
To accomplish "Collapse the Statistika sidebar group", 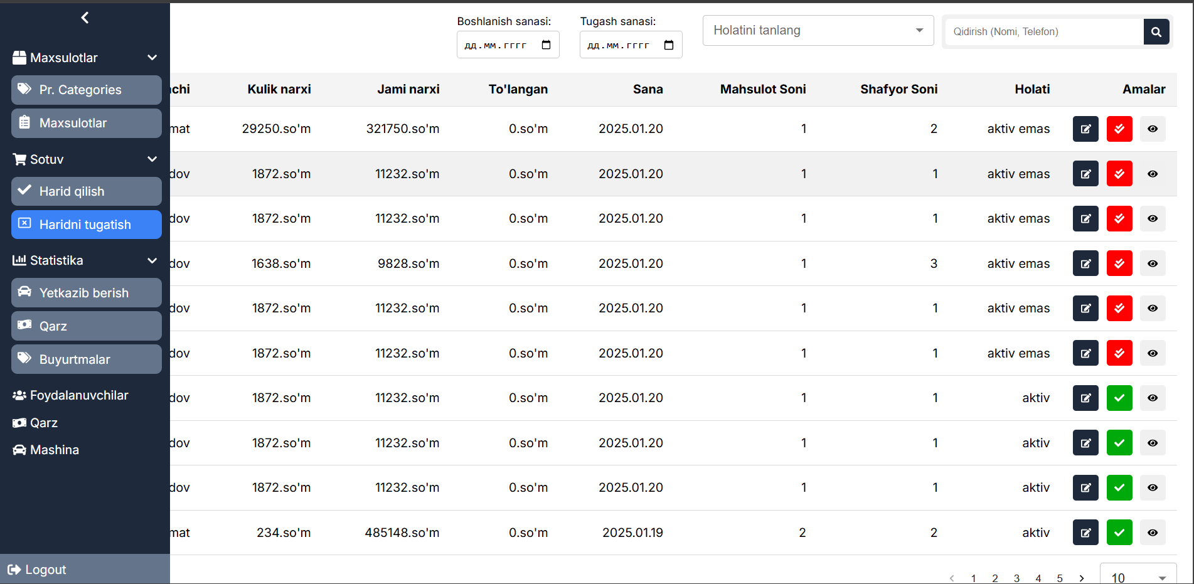I will click(85, 260).
